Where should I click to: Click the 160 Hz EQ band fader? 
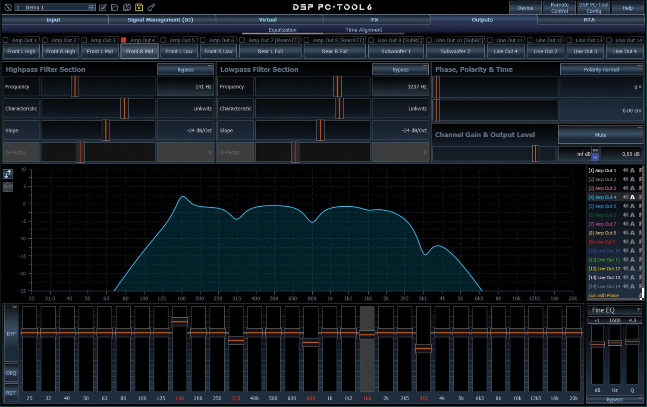179,322
